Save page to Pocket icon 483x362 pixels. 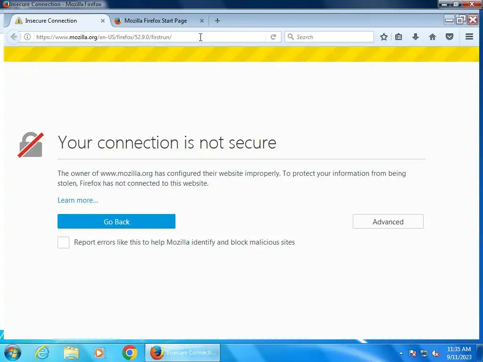(450, 37)
